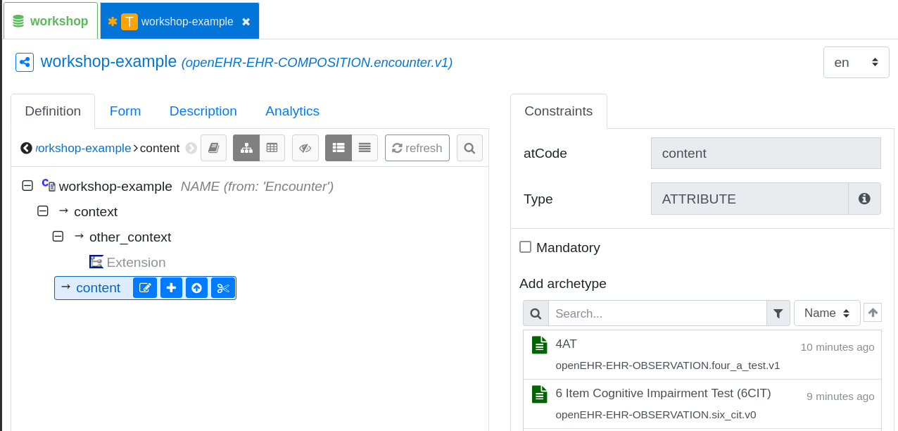Open the Analytics tab
This screenshot has height=431, width=898.
(x=292, y=111)
